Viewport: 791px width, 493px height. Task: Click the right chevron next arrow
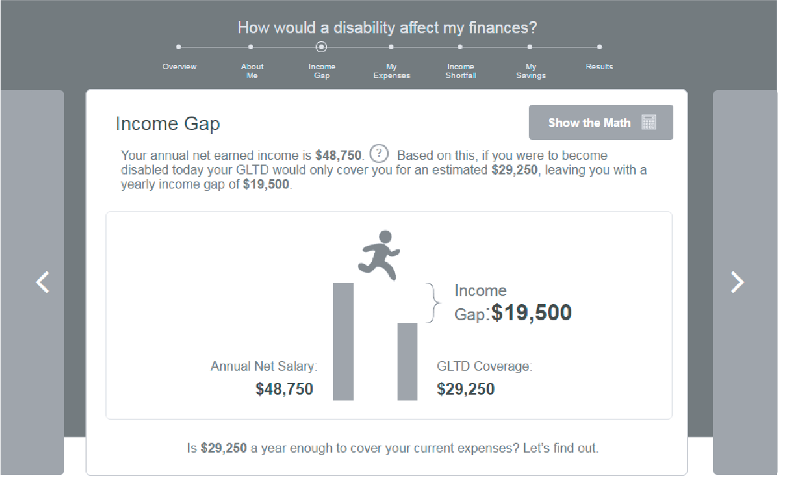(x=737, y=282)
